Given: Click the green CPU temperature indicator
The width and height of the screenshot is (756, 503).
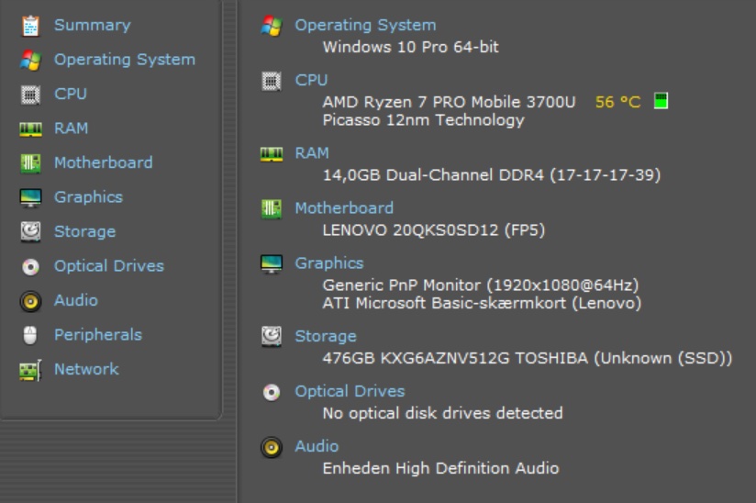Looking at the screenshot, I should [660, 101].
